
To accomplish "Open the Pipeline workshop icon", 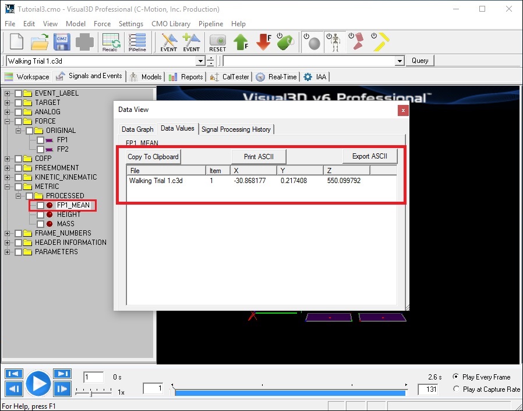I will pyautogui.click(x=137, y=43).
